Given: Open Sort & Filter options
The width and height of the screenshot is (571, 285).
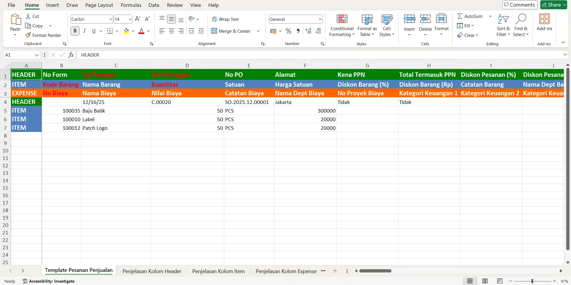Looking at the screenshot, I should [x=503, y=25].
